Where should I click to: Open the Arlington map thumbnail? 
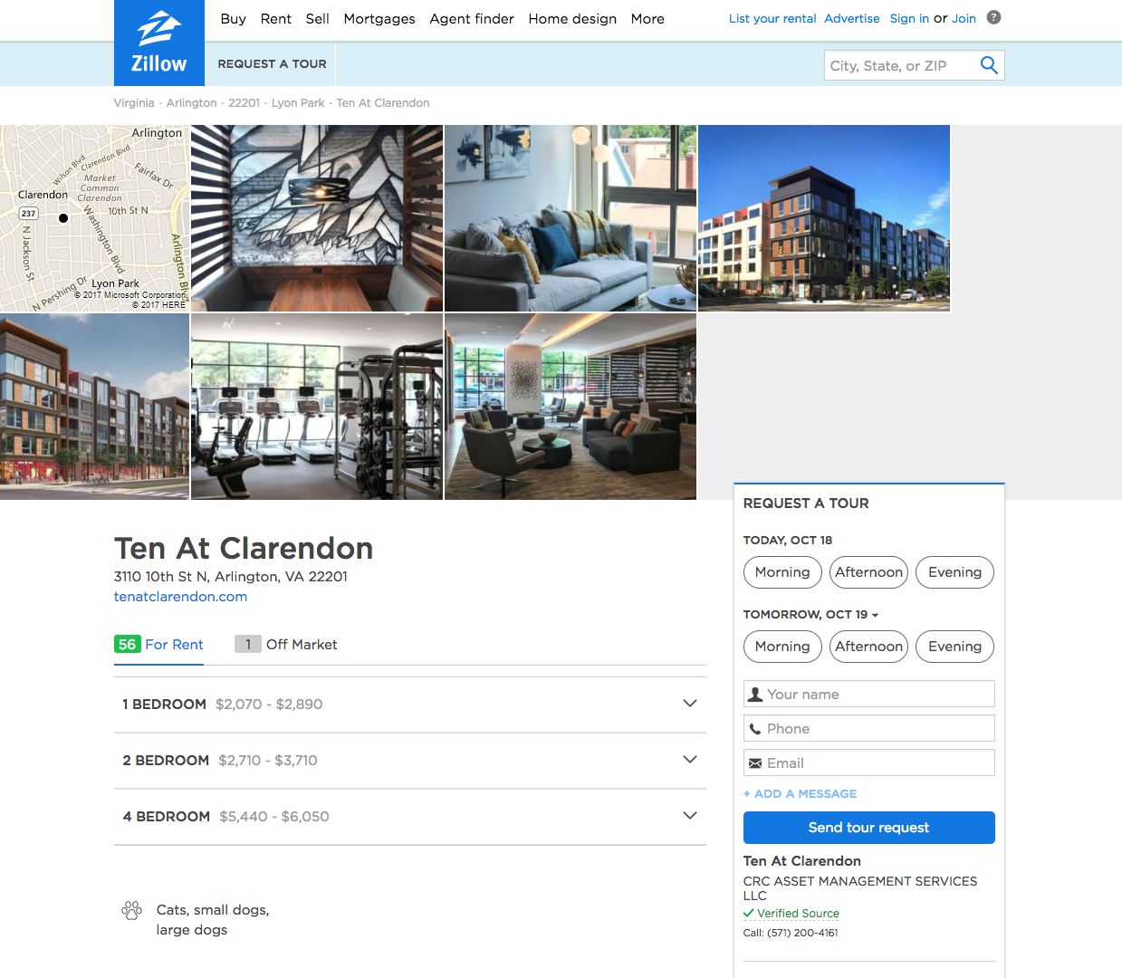coord(94,218)
